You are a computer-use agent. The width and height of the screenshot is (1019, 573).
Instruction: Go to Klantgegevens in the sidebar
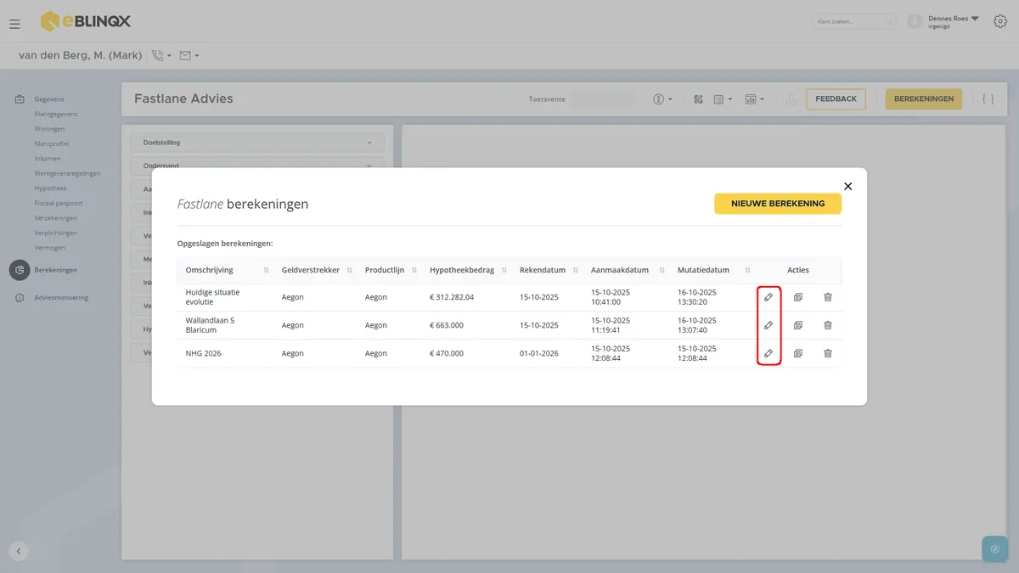[x=56, y=114]
